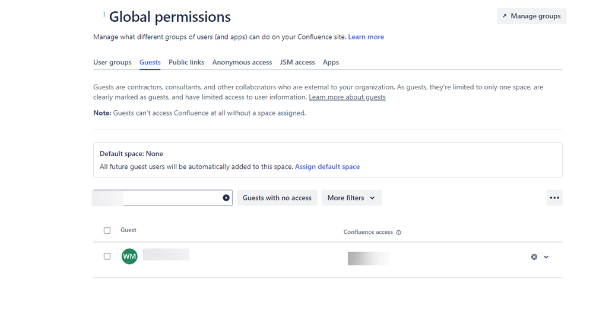
Task: Open the Apps tab
Action: pos(331,62)
